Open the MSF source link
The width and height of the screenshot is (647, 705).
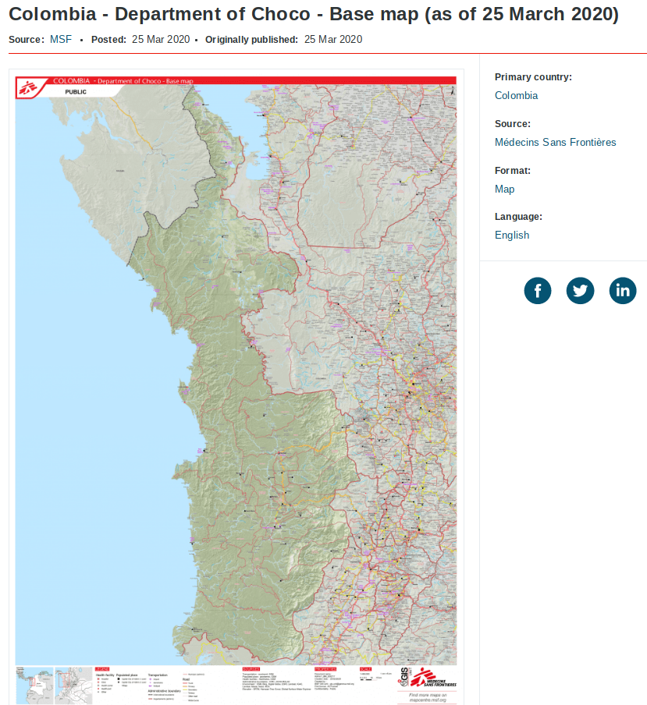(x=61, y=40)
